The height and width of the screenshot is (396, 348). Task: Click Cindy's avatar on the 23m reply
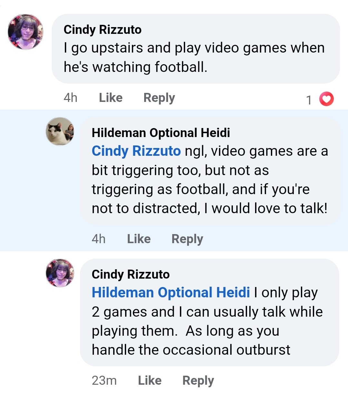pyautogui.click(x=60, y=273)
